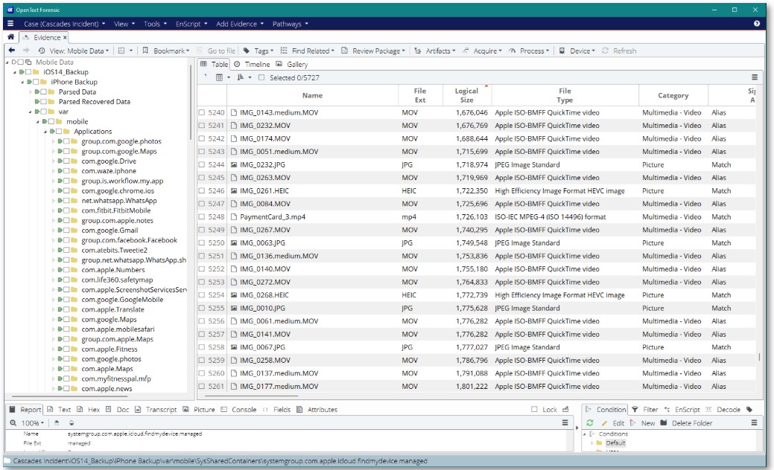This screenshot has height=470, width=774.
Task: Open the table pane options menu icon
Action: click(754, 77)
